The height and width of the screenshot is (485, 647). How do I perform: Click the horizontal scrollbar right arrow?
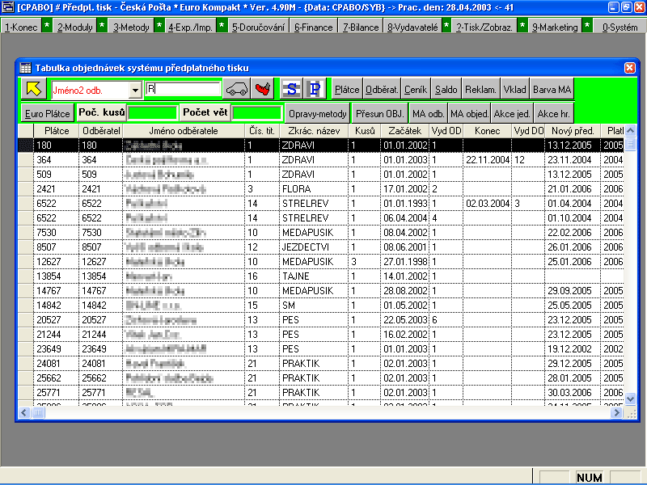click(619, 412)
